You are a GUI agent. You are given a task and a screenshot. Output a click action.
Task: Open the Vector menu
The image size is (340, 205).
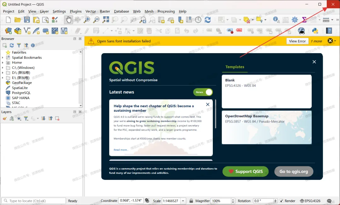pos(91,11)
